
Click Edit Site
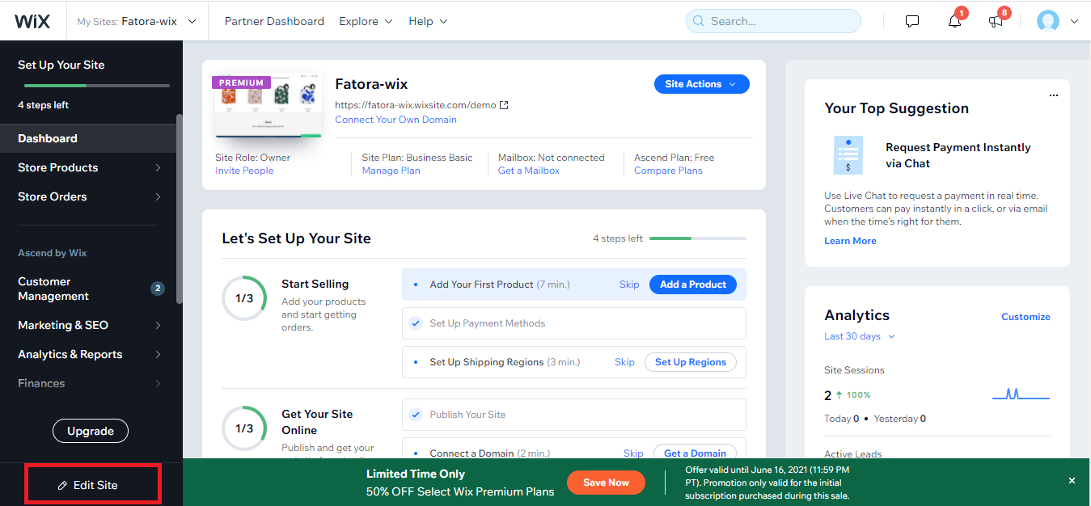88,485
